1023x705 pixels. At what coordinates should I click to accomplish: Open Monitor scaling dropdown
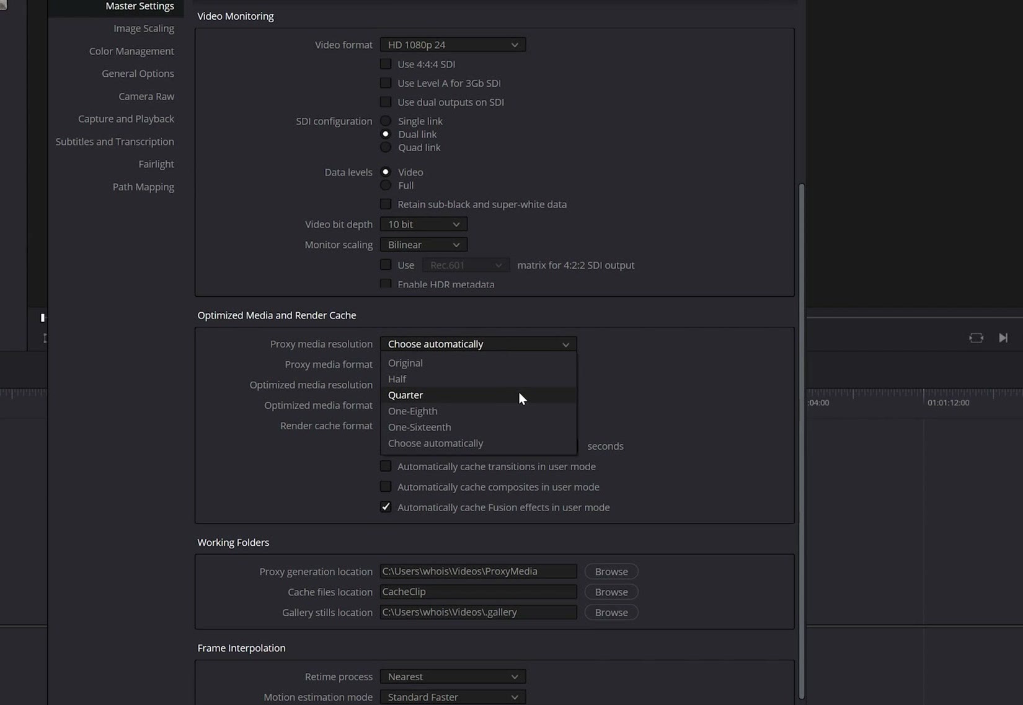tap(423, 245)
